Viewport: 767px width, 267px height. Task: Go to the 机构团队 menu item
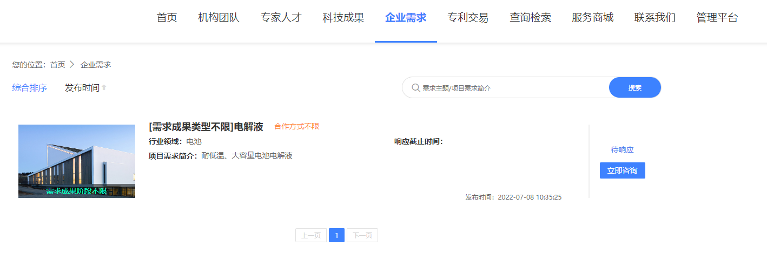(219, 18)
